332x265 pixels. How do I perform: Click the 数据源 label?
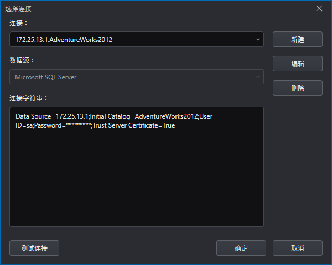tap(22, 61)
